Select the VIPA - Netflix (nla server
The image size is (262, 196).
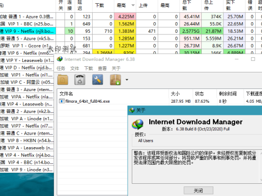click(x=27, y=97)
